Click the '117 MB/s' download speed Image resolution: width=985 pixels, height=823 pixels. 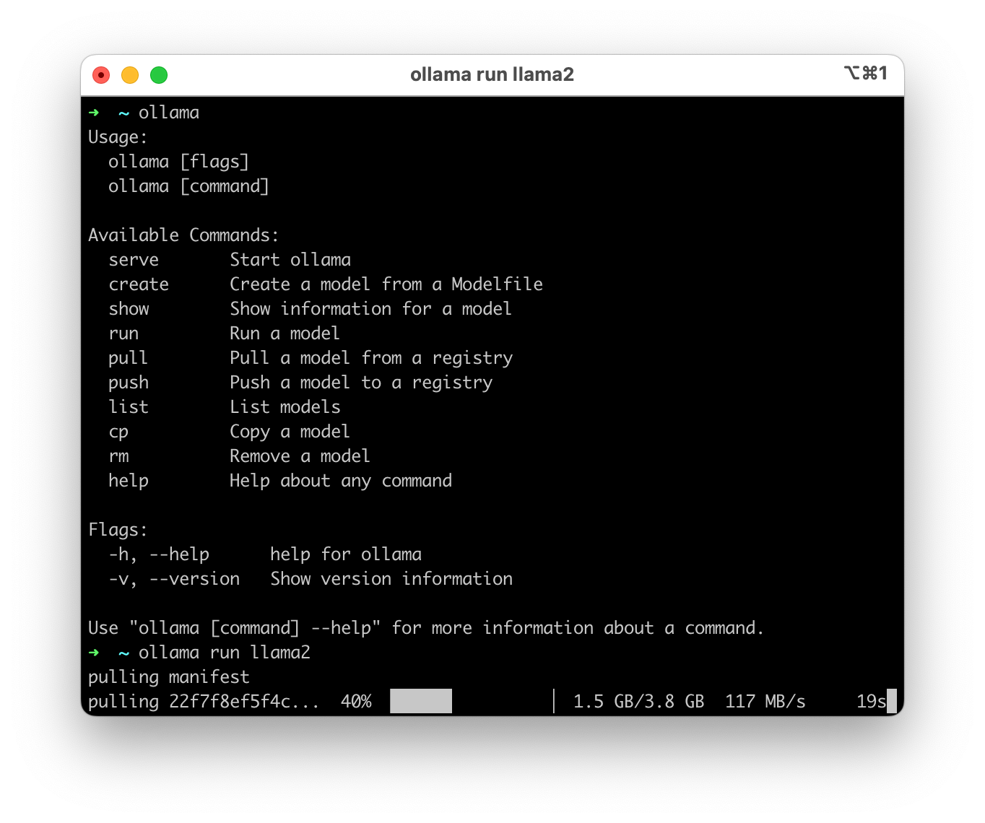coord(765,702)
